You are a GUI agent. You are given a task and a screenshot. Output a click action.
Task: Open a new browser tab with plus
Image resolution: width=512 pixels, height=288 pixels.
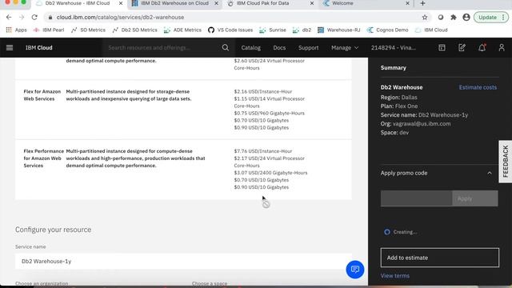point(422,3)
